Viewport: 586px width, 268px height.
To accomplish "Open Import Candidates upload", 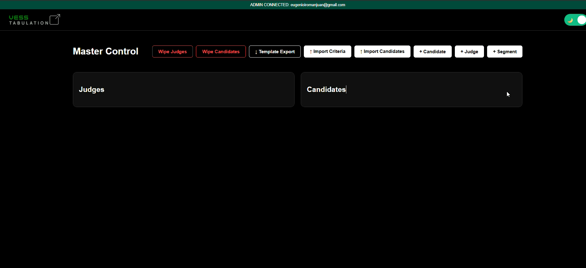I will [382, 52].
